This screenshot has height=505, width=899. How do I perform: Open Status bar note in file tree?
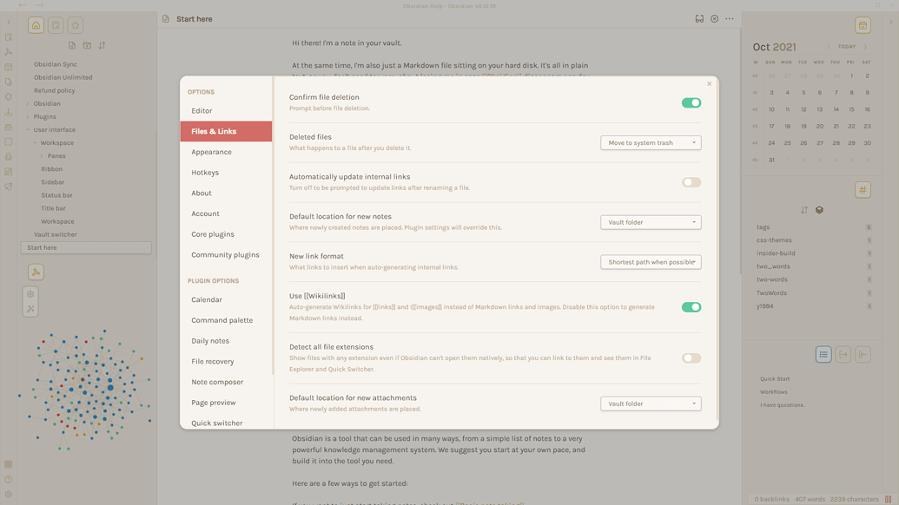(56, 195)
